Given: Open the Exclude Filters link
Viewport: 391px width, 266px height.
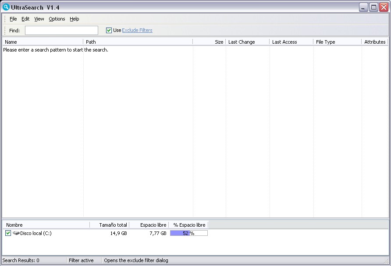Looking at the screenshot, I should click(137, 30).
